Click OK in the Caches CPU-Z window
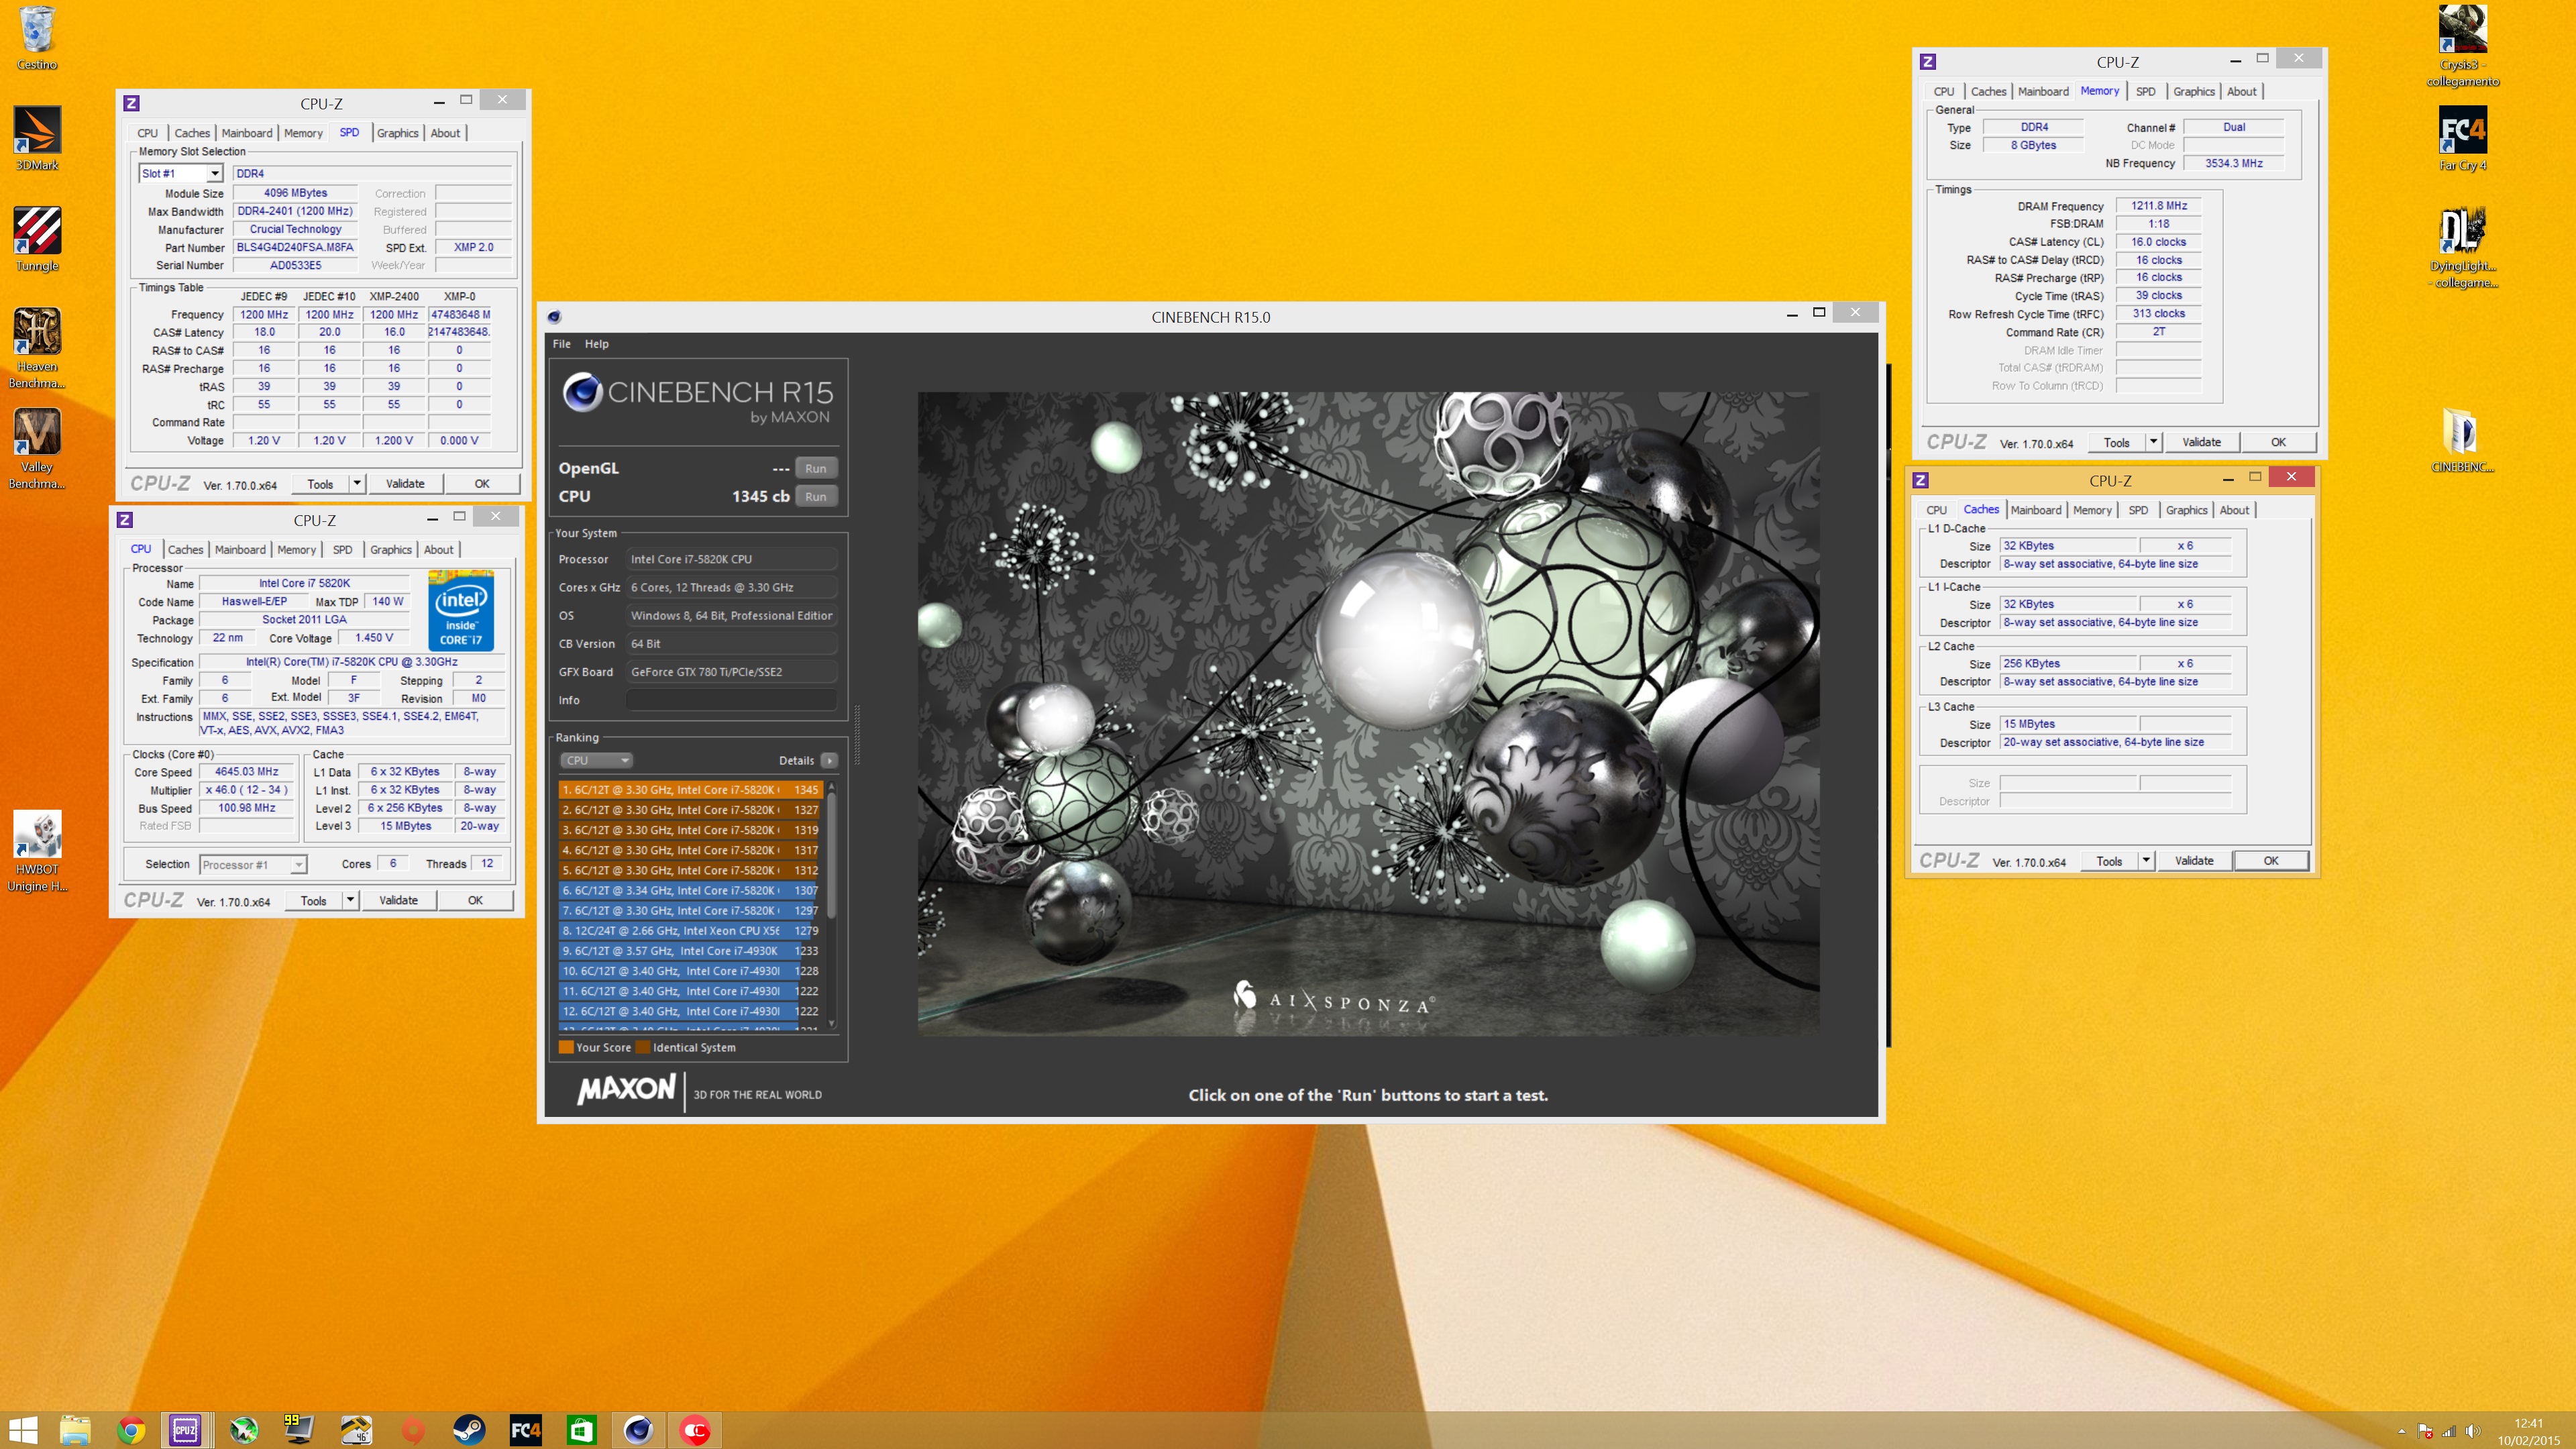Screen dimensions: 2576x1449 point(2271,860)
